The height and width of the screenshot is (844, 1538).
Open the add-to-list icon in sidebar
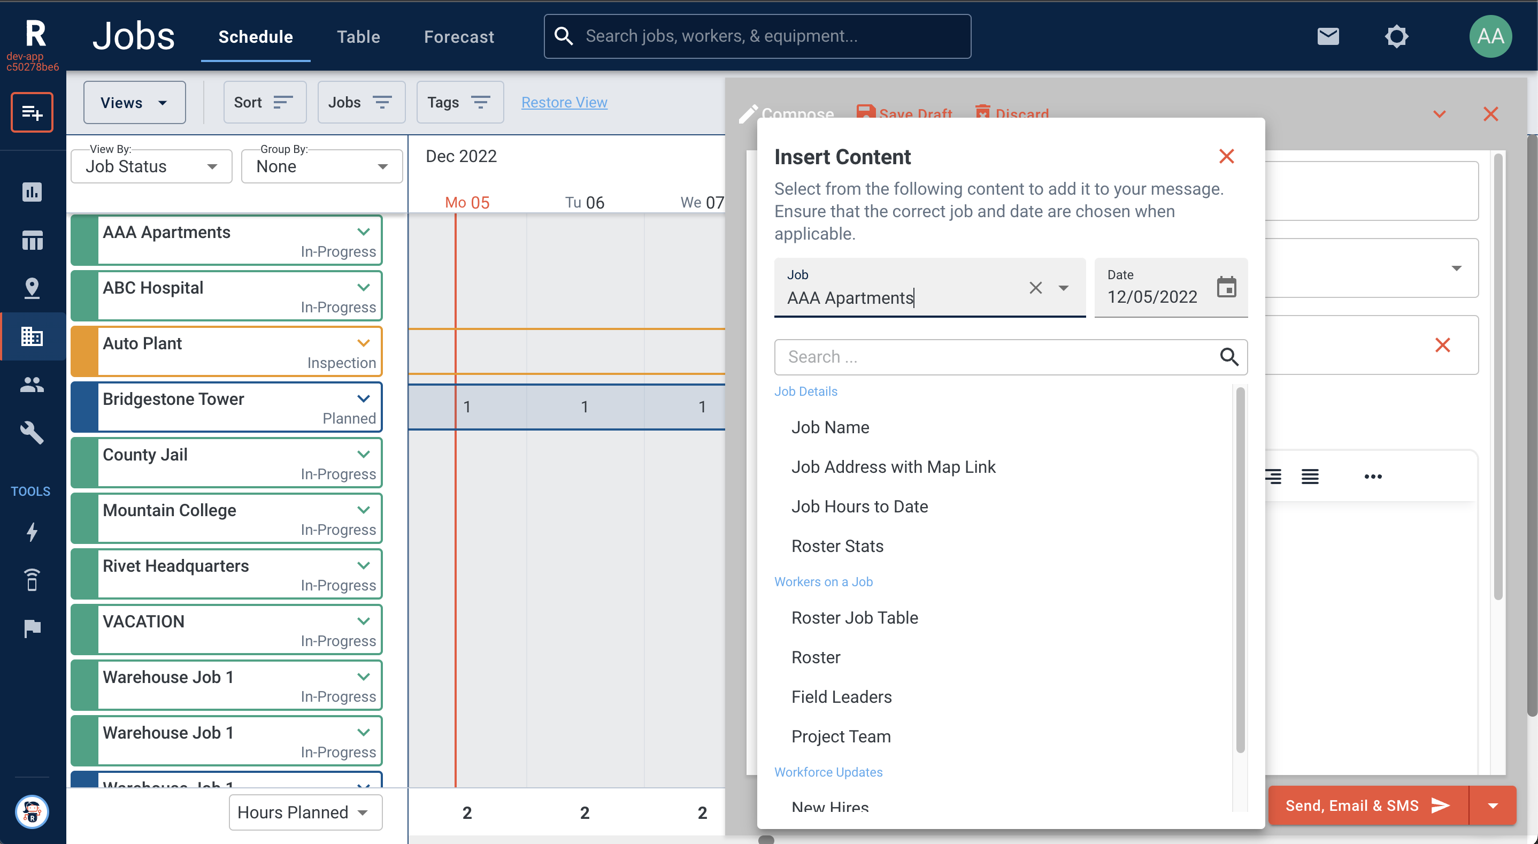click(x=32, y=112)
